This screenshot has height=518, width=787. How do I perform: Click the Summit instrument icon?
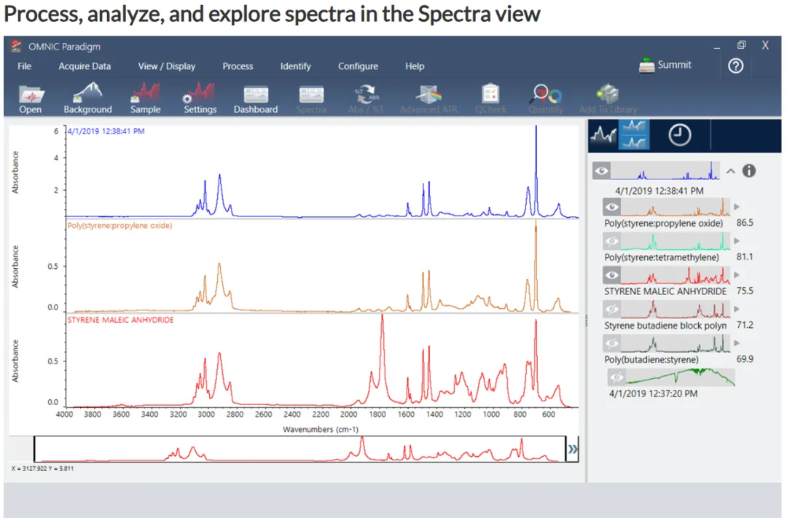646,66
